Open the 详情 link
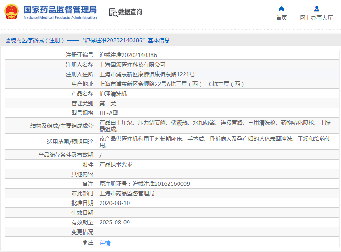341x252 pixels. click(x=105, y=243)
